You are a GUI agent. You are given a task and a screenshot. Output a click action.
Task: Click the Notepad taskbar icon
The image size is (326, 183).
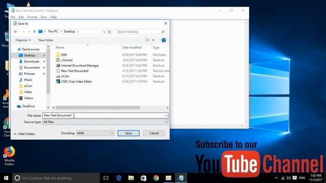181,178
